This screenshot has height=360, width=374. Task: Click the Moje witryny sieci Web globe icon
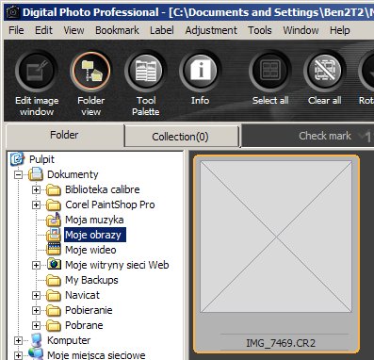(54, 264)
